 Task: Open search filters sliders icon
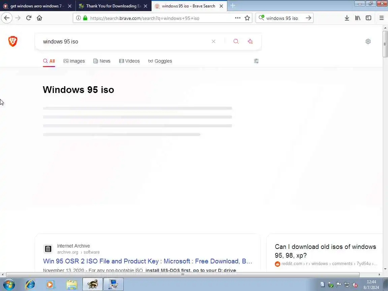[x=256, y=61]
